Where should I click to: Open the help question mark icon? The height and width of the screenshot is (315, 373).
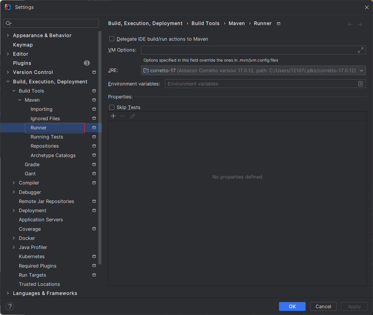click(10, 306)
